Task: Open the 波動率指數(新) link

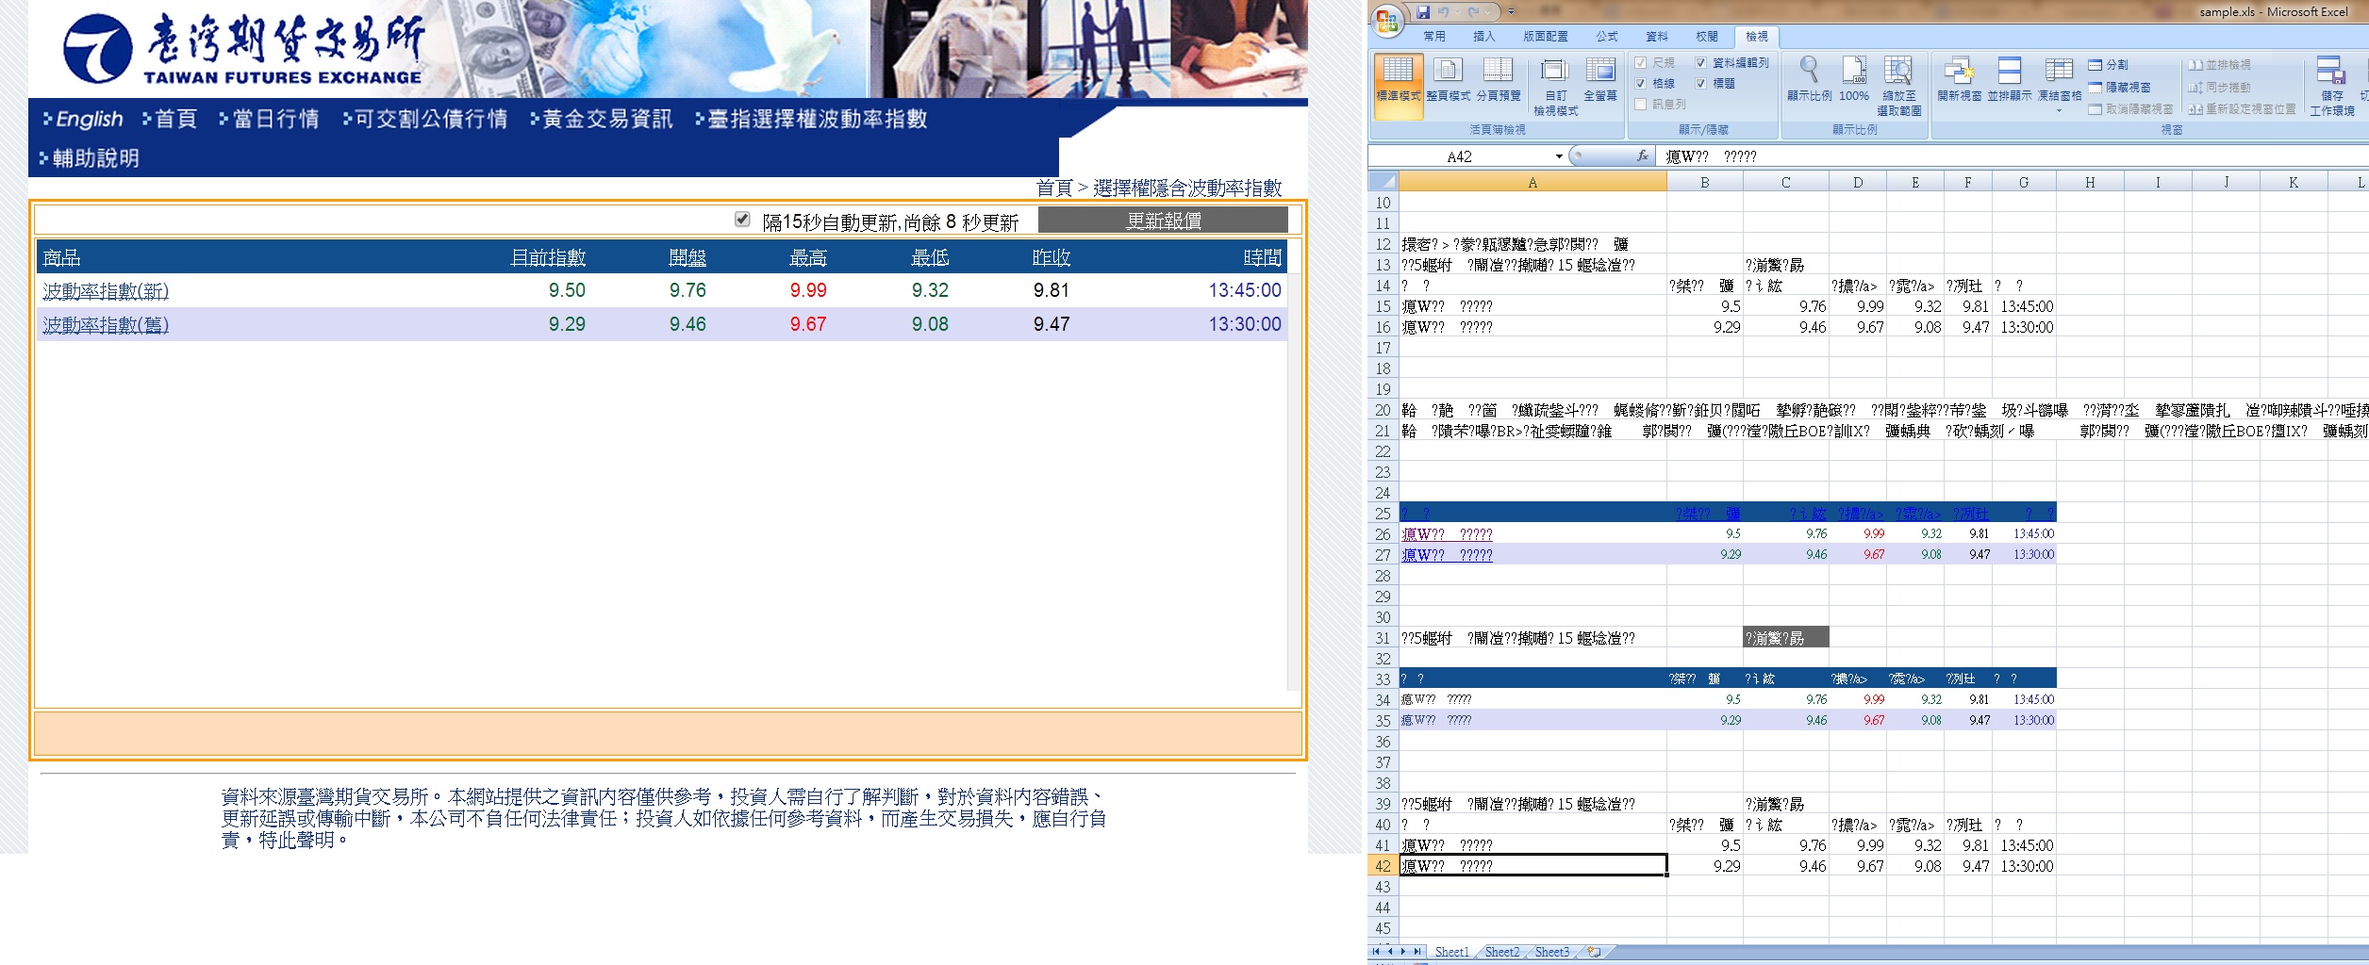Action: point(106,290)
